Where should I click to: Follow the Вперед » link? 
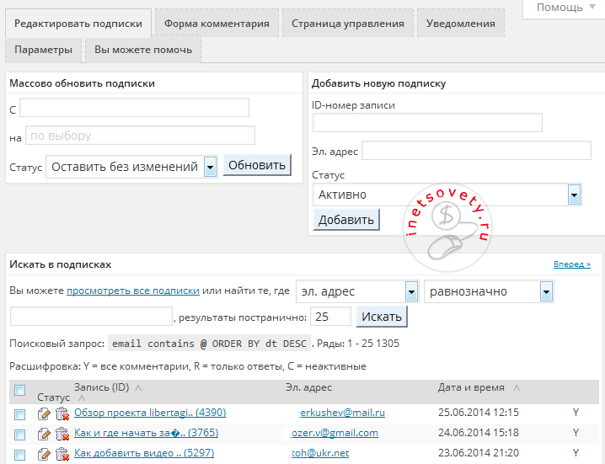pos(572,264)
